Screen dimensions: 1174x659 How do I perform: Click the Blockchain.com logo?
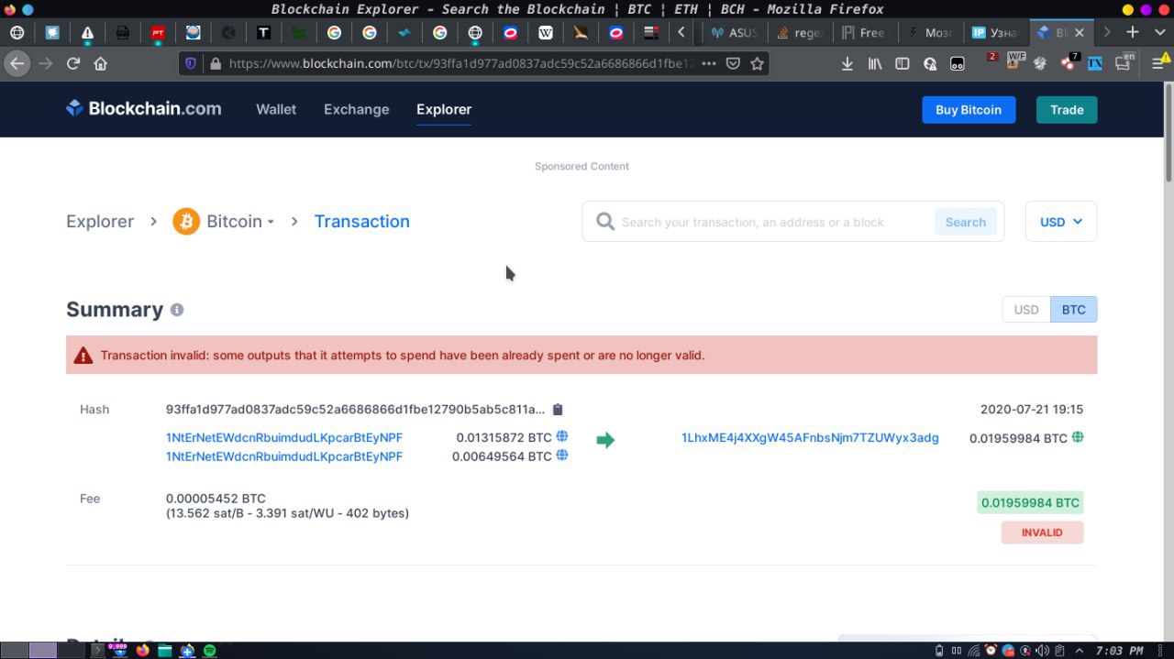(144, 108)
